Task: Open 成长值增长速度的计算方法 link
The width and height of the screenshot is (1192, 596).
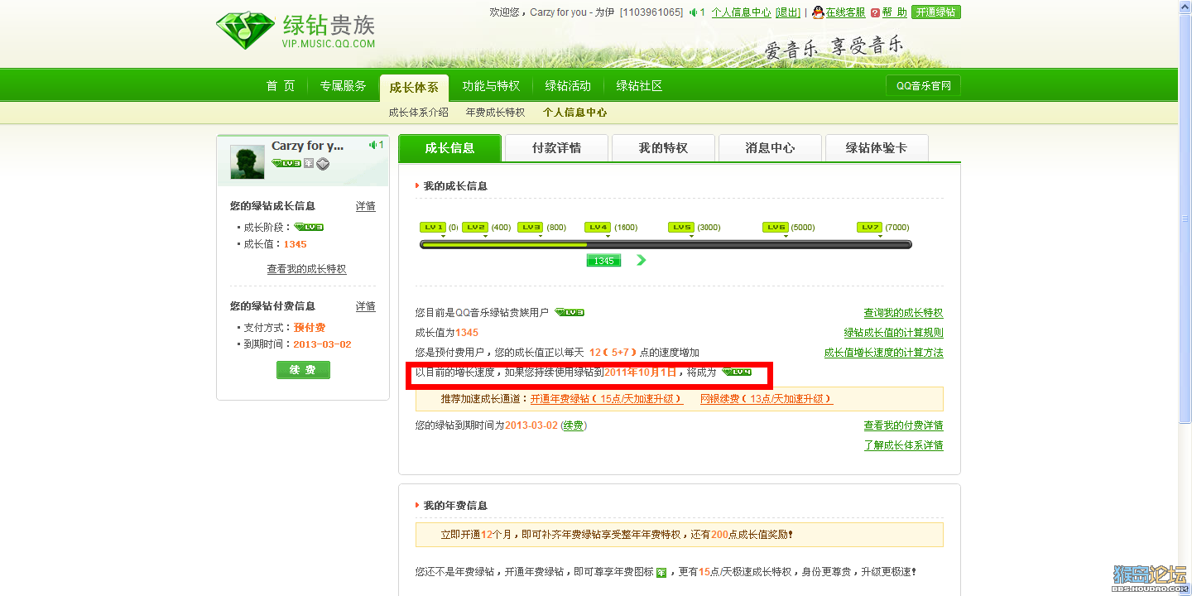Action: [883, 353]
